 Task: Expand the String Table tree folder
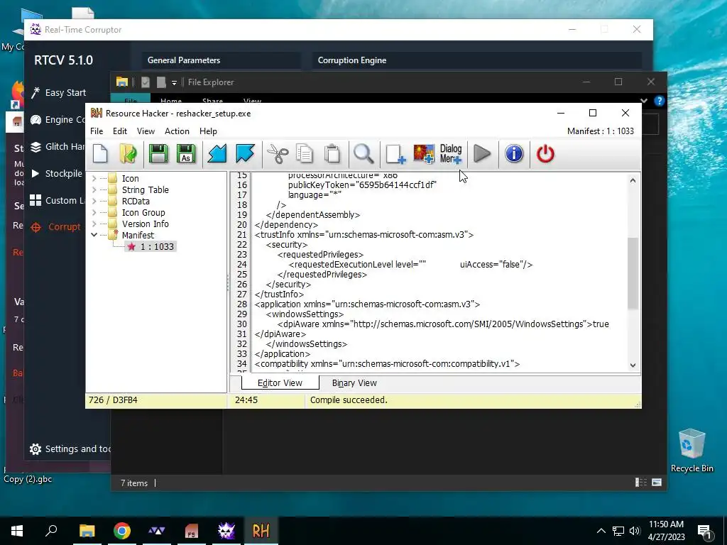click(94, 189)
